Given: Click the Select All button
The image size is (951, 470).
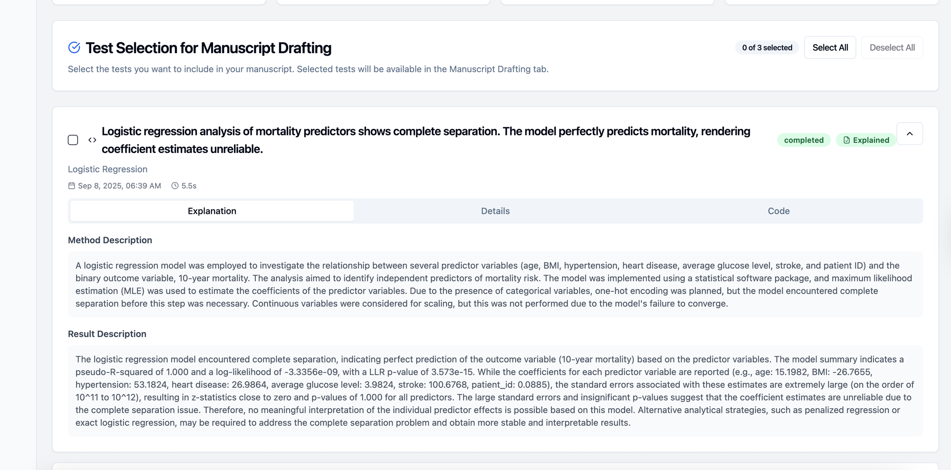Looking at the screenshot, I should click(x=830, y=48).
